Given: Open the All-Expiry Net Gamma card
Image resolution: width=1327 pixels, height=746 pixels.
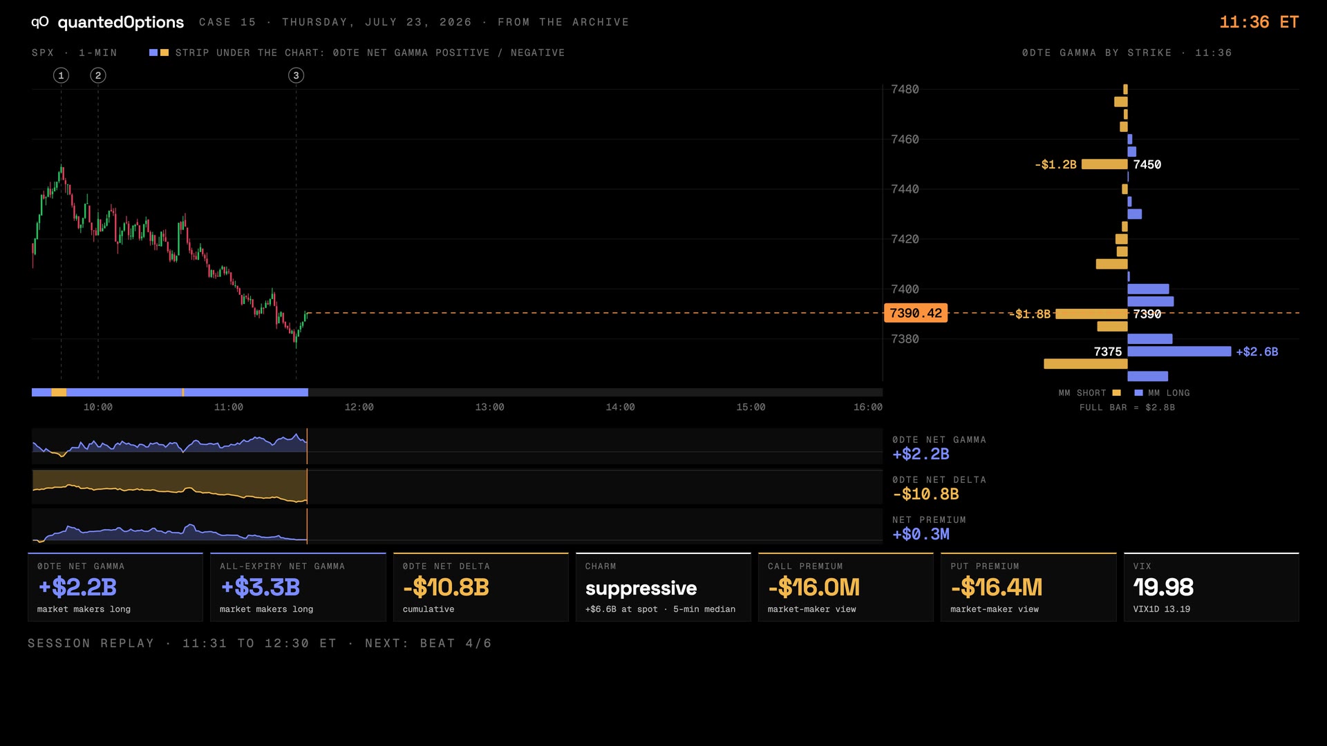Looking at the screenshot, I should (298, 587).
